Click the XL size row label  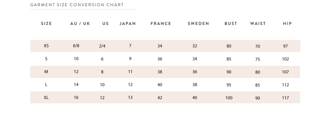point(46,98)
